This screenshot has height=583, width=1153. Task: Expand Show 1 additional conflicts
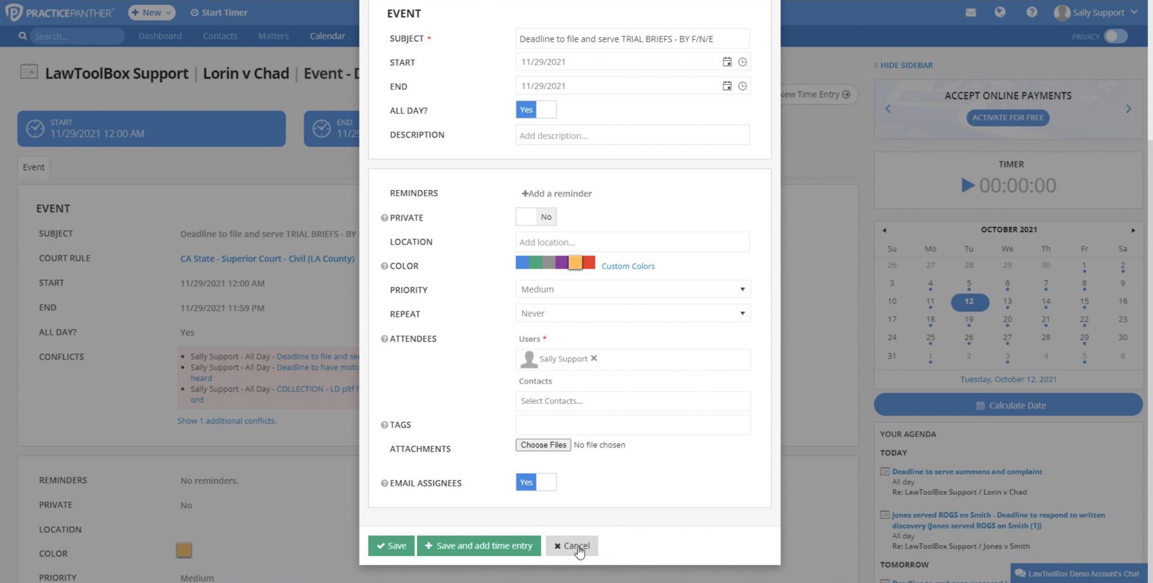pyautogui.click(x=227, y=421)
